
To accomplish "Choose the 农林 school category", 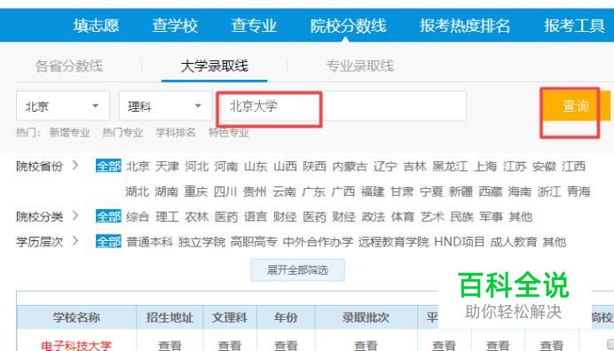I will click(x=197, y=216).
